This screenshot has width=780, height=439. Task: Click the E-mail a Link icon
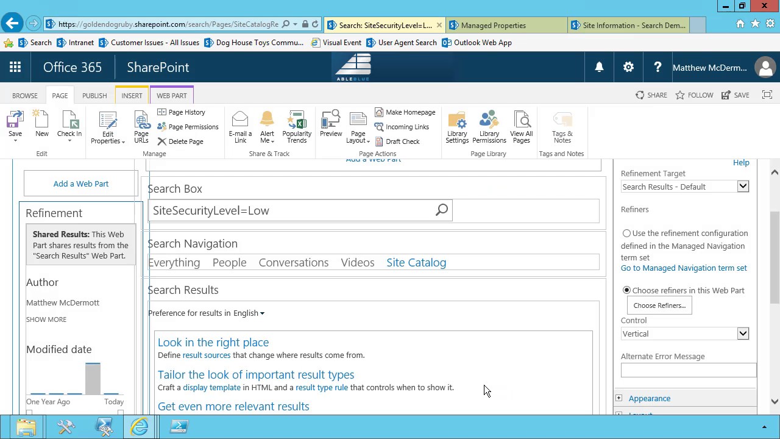(x=240, y=120)
